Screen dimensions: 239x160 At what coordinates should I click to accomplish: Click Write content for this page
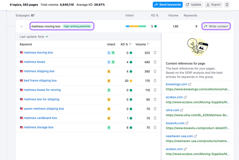coord(216,26)
